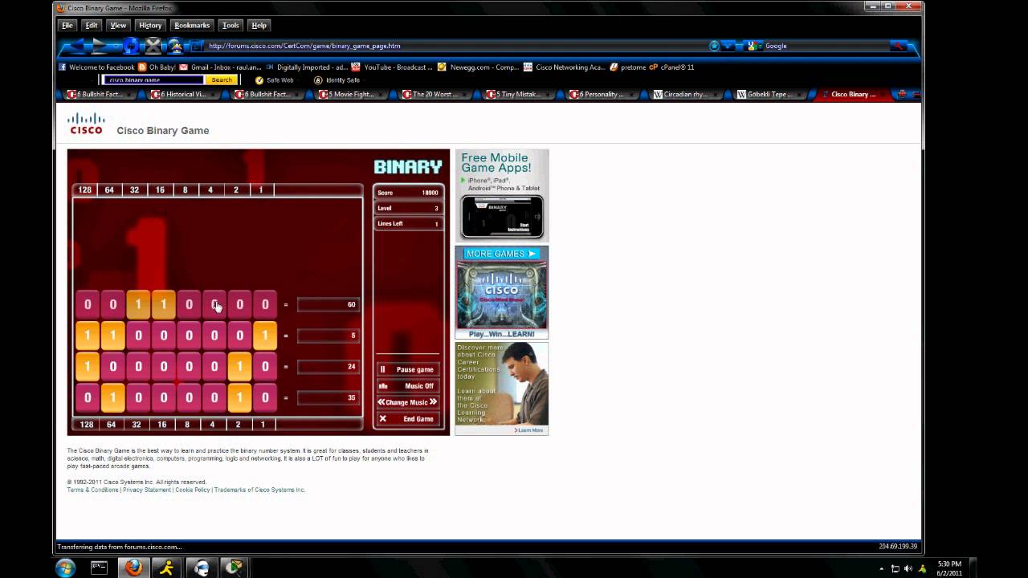Click the answer field showing 60
This screenshot has width=1028, height=578.
point(328,304)
